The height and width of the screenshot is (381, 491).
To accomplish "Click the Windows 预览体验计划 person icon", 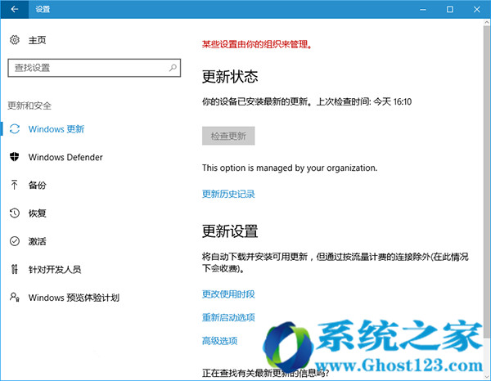I will tap(15, 297).
